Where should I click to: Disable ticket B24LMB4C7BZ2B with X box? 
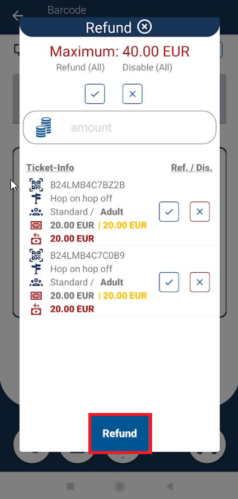point(200,211)
